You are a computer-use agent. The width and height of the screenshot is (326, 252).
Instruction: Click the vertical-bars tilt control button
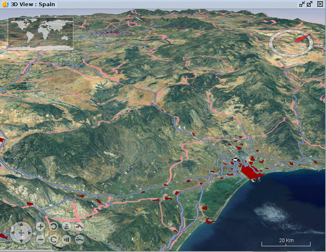tap(66, 239)
